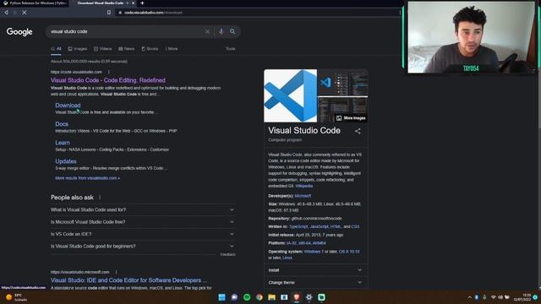Click the taskbar clock and date
This screenshot has height=304, width=541.
(522, 297)
